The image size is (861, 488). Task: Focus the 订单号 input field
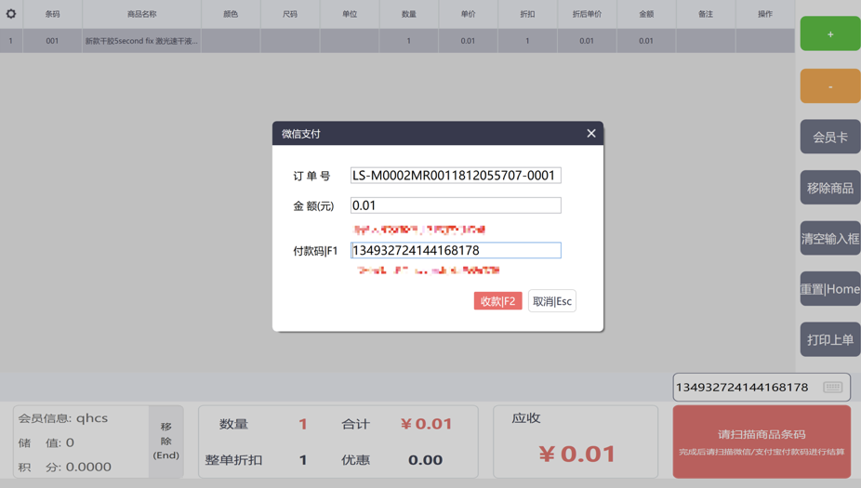[456, 175]
